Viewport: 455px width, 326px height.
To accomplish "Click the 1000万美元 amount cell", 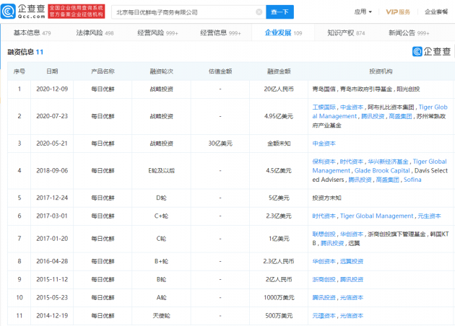I will pos(279,298).
